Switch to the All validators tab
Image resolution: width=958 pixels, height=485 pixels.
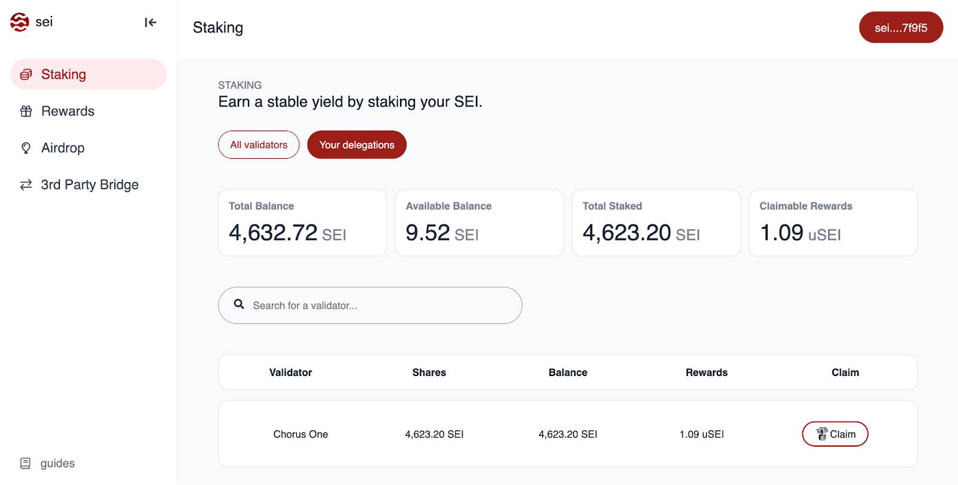click(259, 145)
